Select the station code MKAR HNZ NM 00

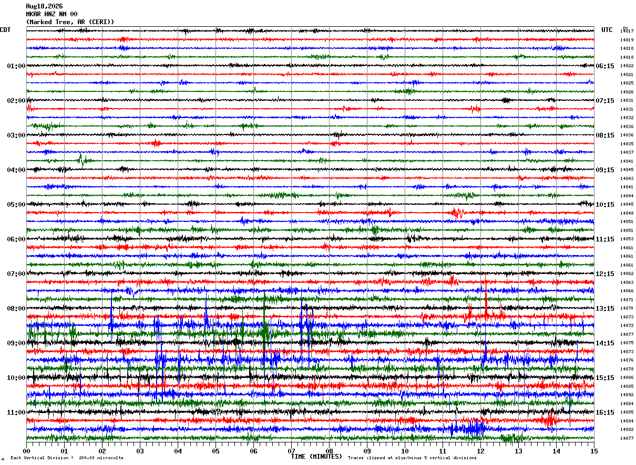pos(52,14)
